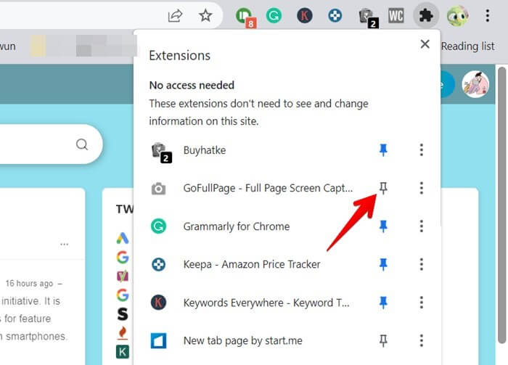Click the page vertical scrollbar
The image size is (508, 365).
(502, 205)
